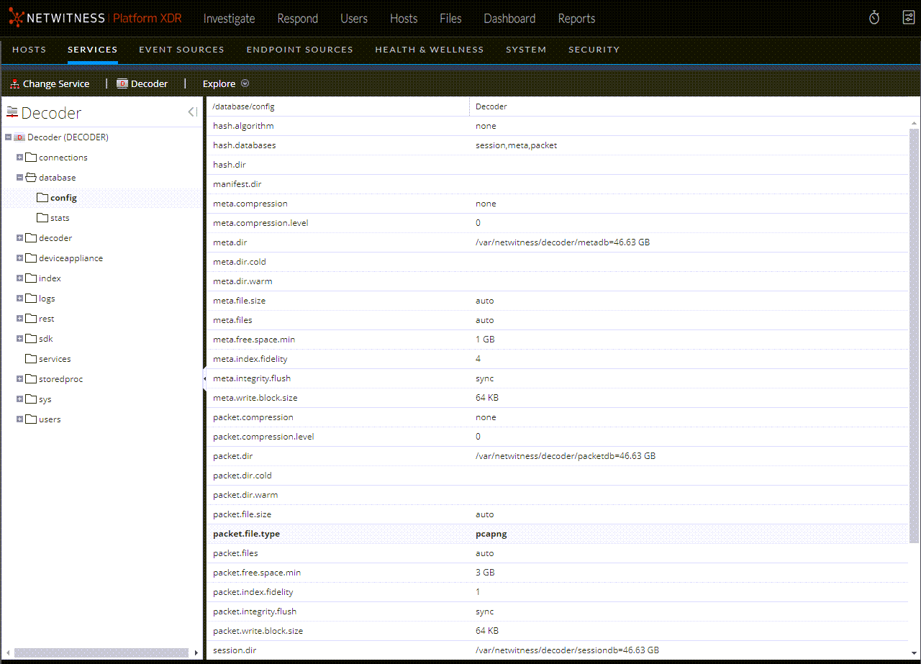Click the Change Service hierarchy icon
Screen dimensions: 921x664
point(14,83)
